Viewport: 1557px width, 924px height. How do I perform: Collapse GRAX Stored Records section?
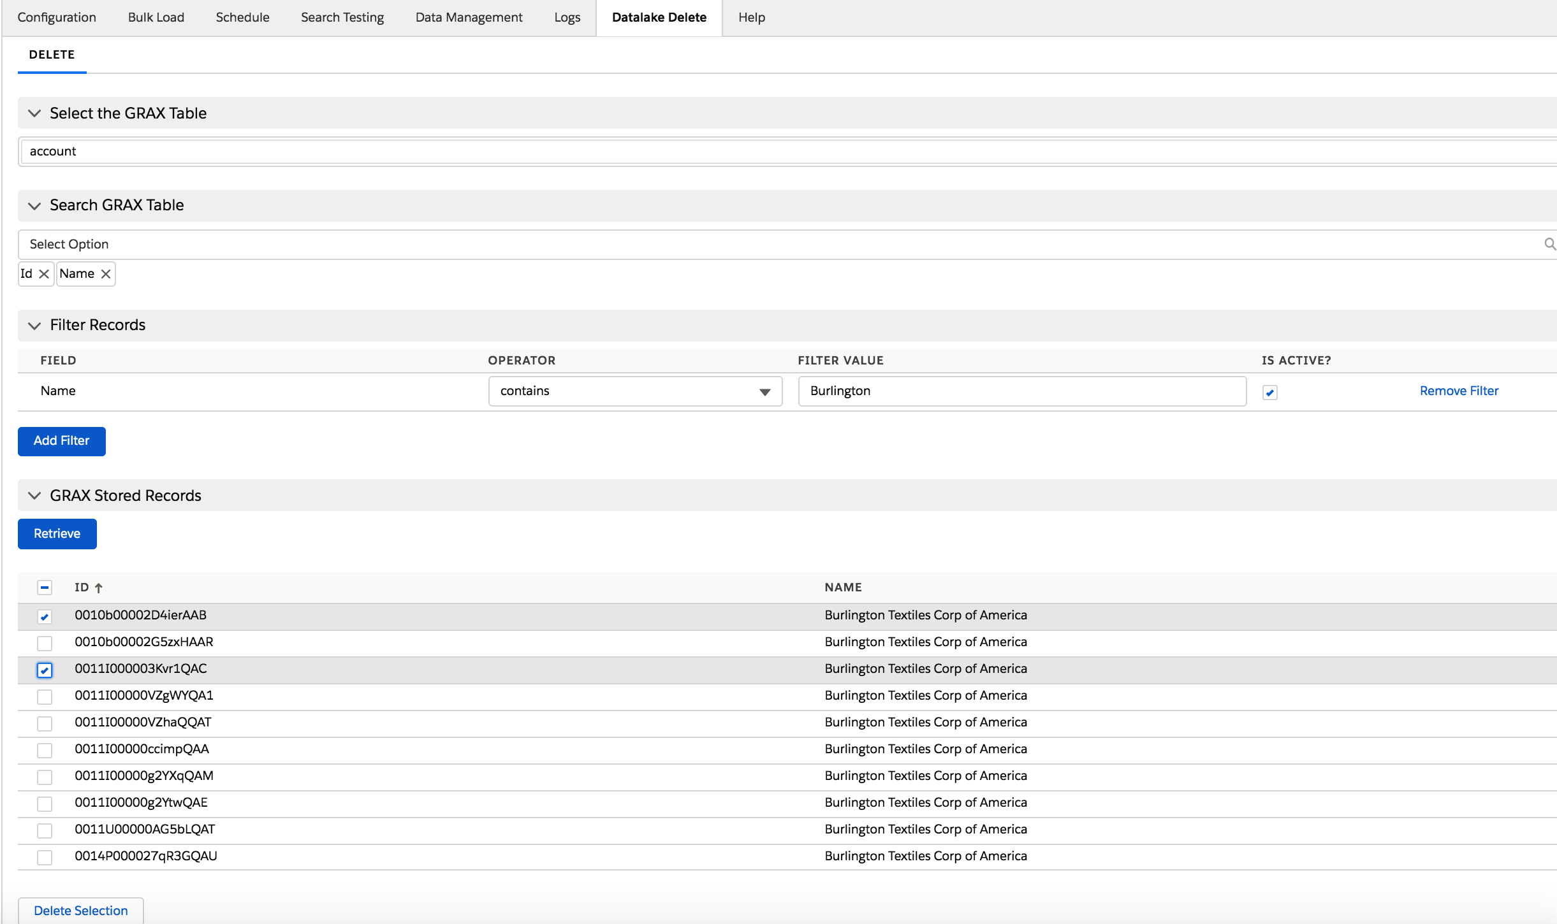pyautogui.click(x=34, y=496)
